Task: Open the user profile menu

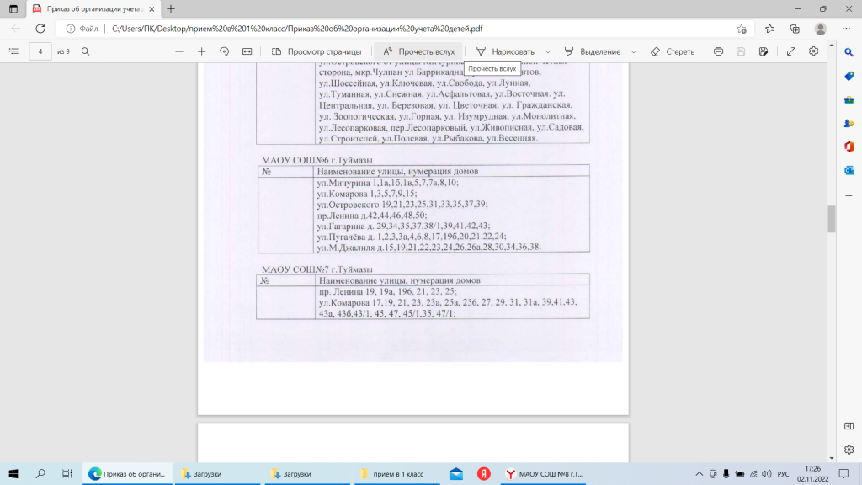Action: click(821, 29)
